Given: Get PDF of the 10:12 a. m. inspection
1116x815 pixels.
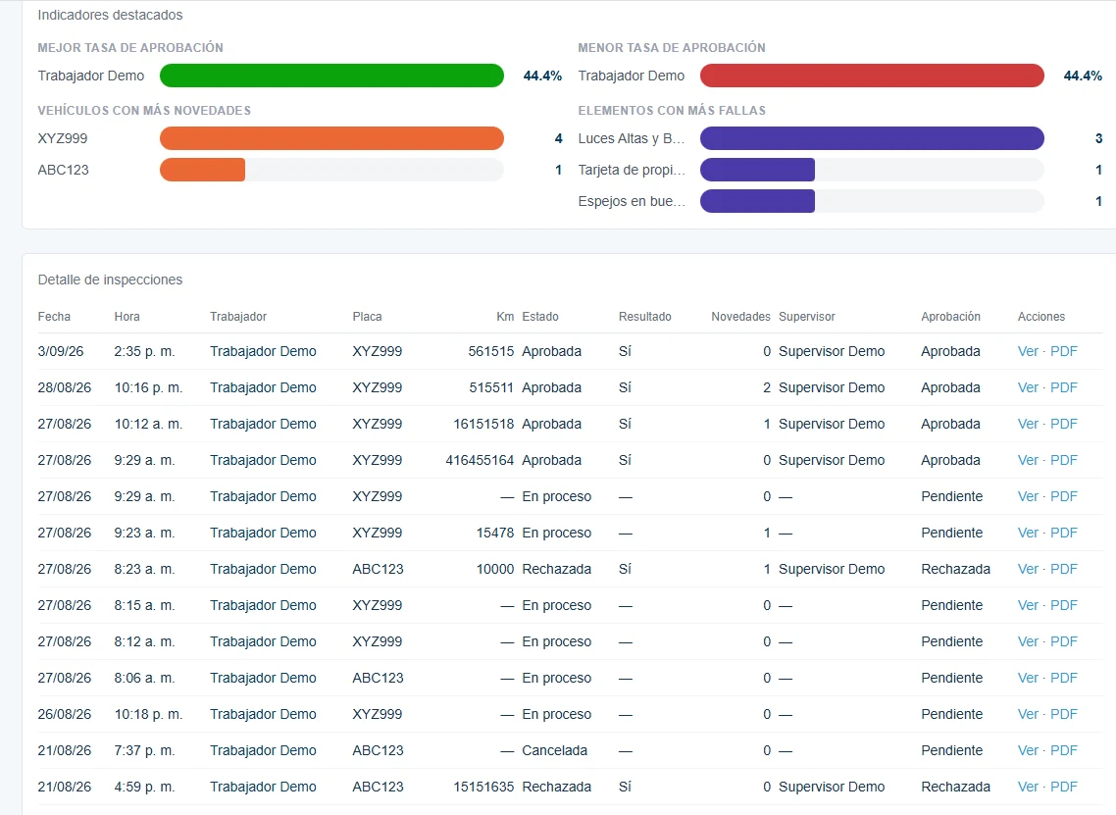Looking at the screenshot, I should (1063, 425).
